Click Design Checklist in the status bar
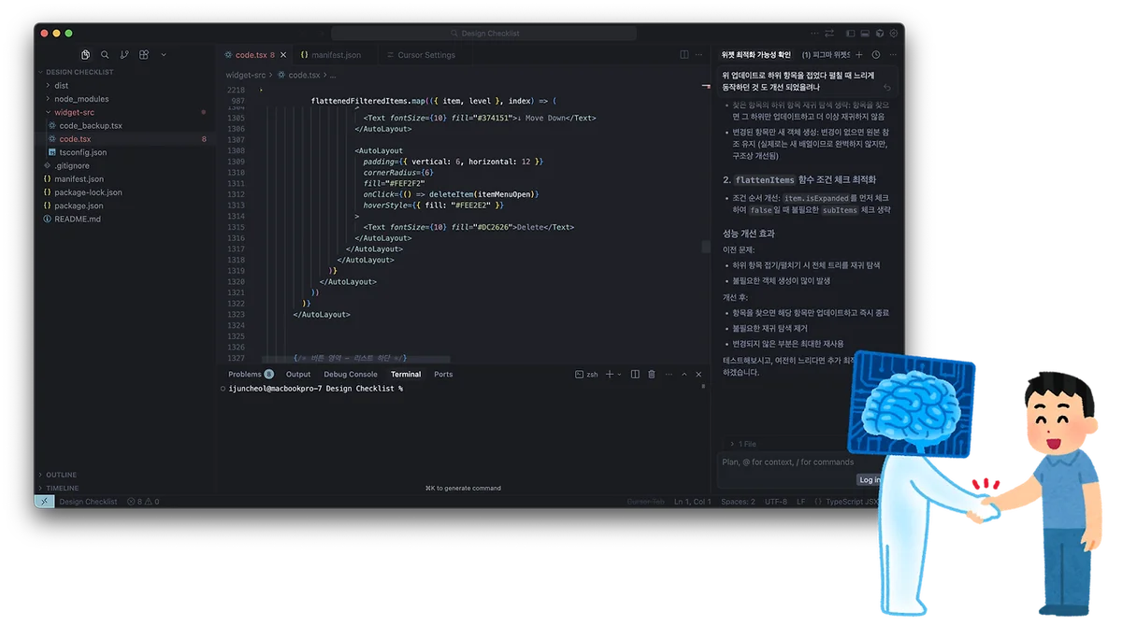 [x=88, y=502]
